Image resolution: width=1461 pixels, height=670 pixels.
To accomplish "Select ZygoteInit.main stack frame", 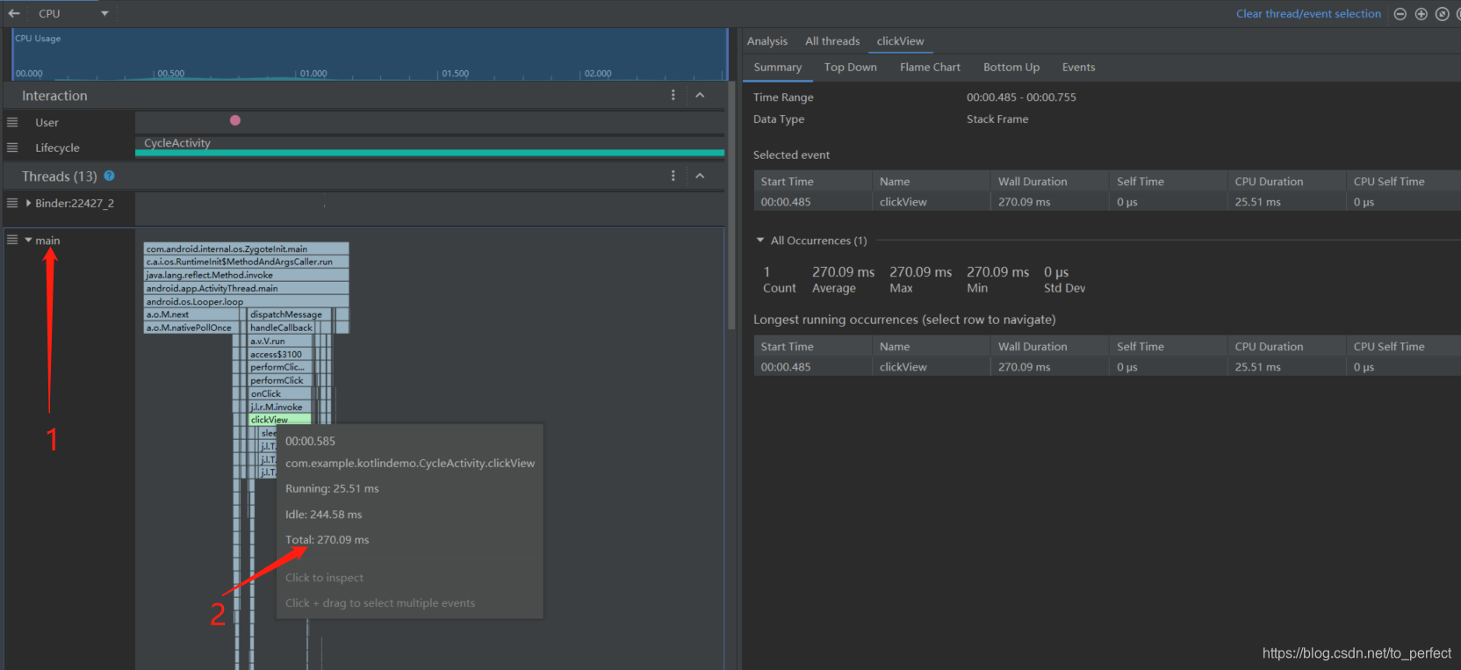I will pos(246,249).
